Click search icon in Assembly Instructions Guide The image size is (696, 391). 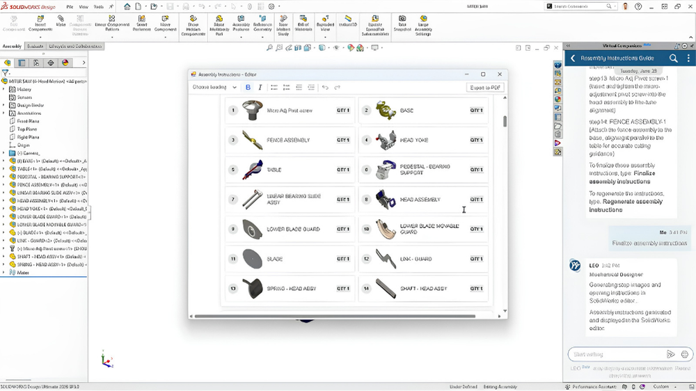click(673, 58)
